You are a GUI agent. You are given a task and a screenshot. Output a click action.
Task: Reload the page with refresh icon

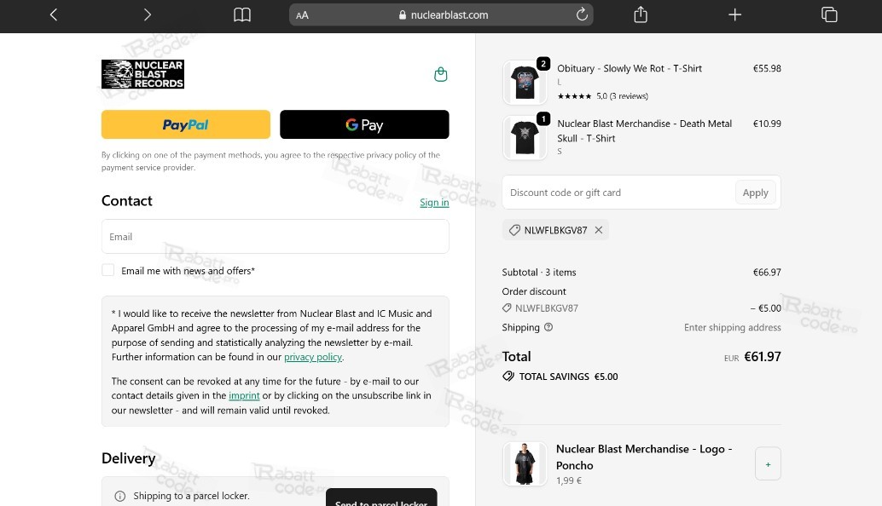pos(582,14)
